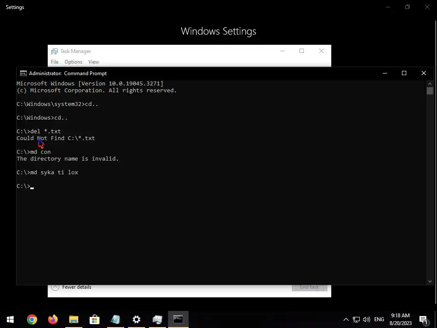Click the current C:\> prompt line
The image size is (437, 328).
point(25,186)
